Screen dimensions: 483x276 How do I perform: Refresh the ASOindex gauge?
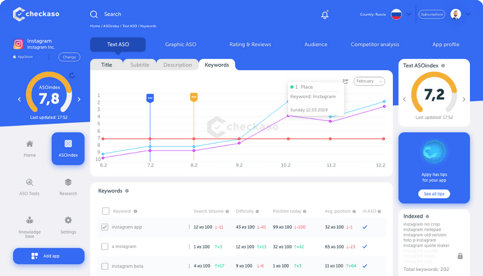(x=72, y=75)
